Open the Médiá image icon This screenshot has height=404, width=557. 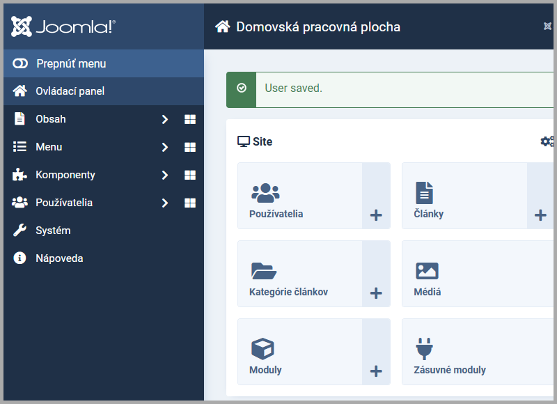click(426, 270)
